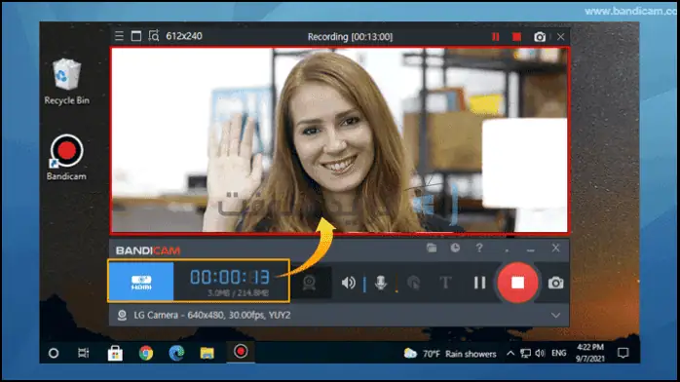Open the Bandicam output folder icon

(432, 248)
